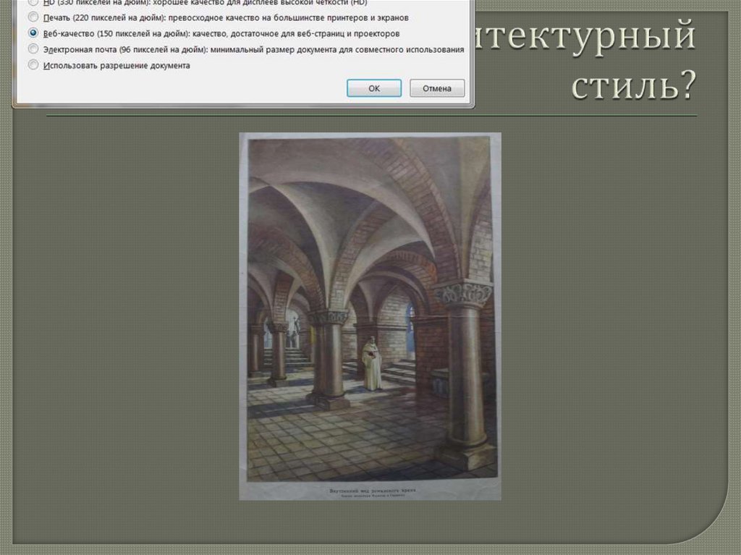Click the empty slide area left of picture
This screenshot has height=555, width=741.
123,326
